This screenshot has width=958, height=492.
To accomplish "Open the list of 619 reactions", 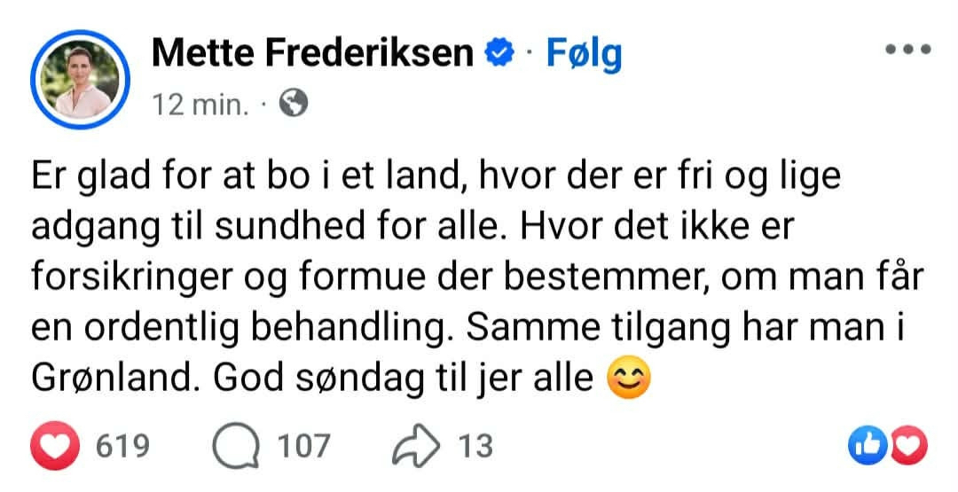I will tap(122, 444).
